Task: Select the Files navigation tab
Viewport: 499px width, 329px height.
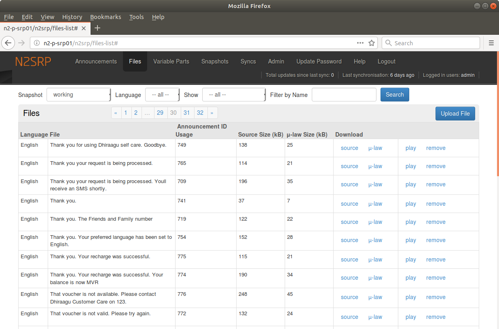Action: (135, 61)
